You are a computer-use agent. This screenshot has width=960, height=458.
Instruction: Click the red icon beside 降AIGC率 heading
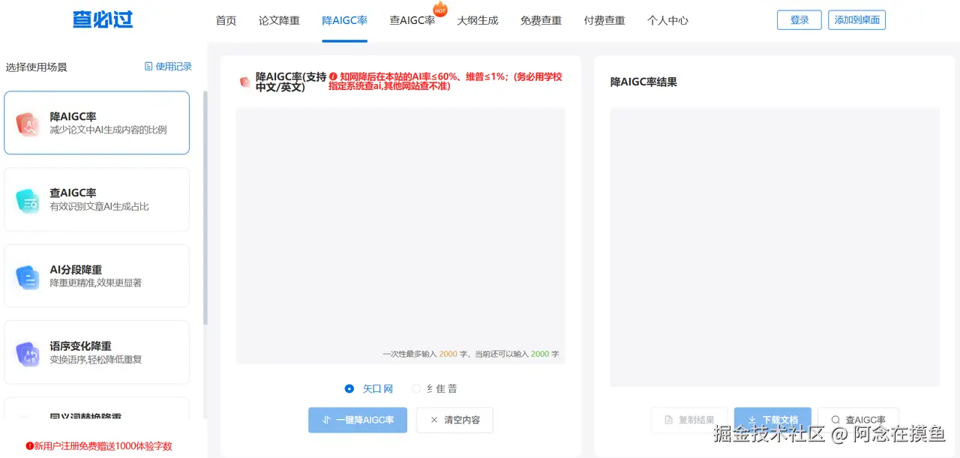pyautogui.click(x=245, y=82)
